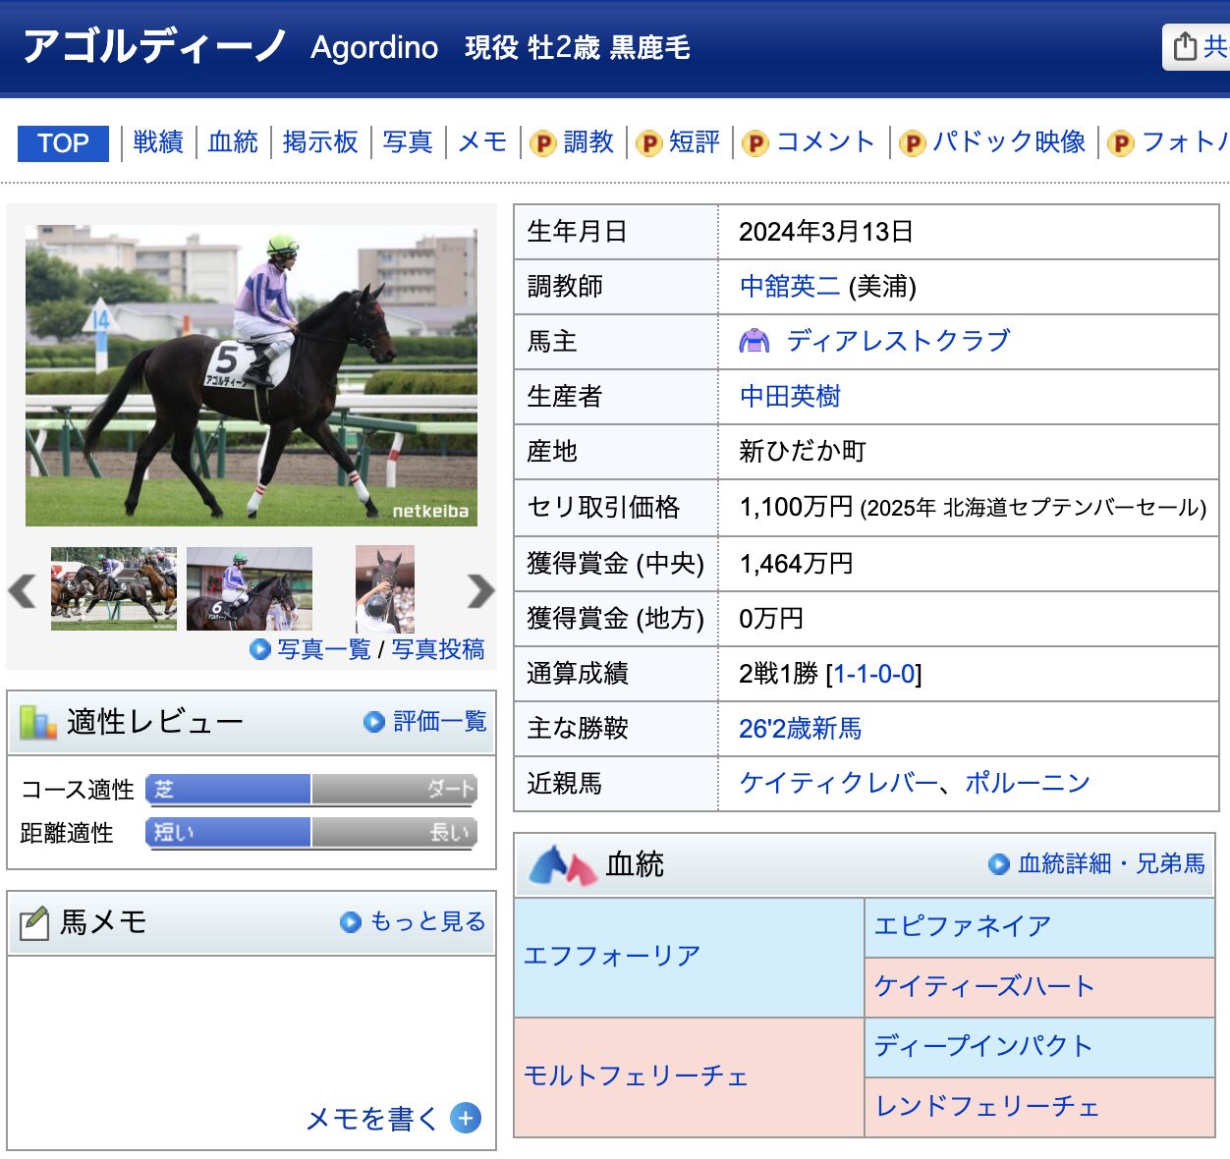Open レンドフェリーチェ pedigree link
Viewport: 1230px width, 1159px height.
[986, 1106]
